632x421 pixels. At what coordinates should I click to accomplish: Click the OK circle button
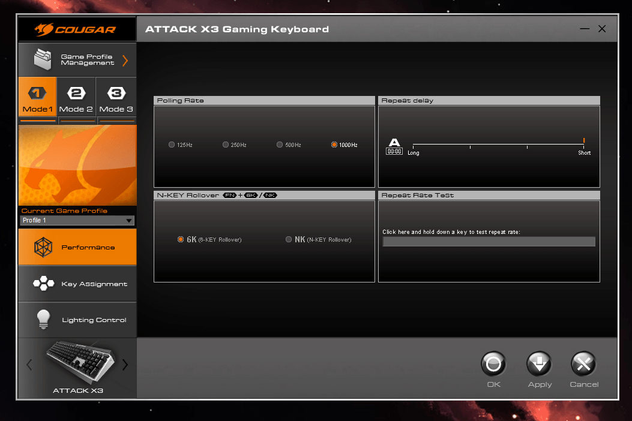point(493,364)
